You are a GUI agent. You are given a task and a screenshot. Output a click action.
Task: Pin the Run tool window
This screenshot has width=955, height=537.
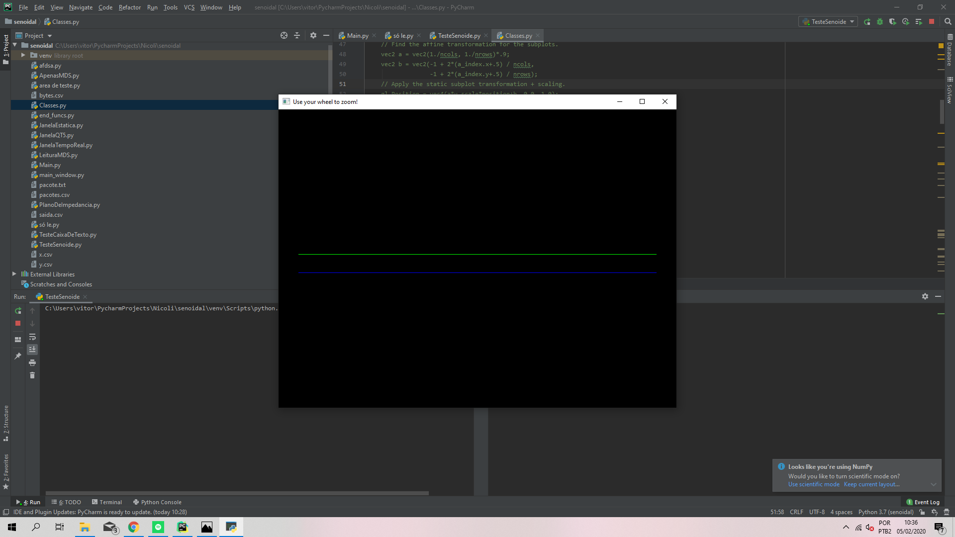(x=18, y=356)
